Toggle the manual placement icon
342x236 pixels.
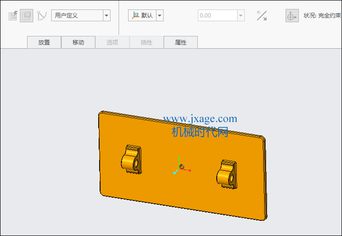(27, 16)
